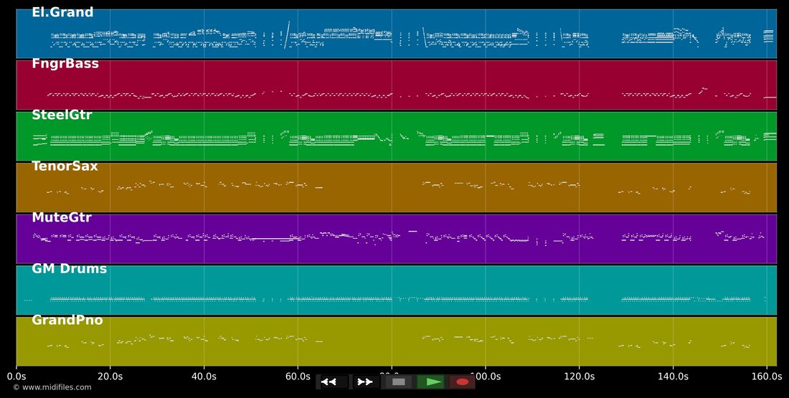Image resolution: width=789 pixels, height=398 pixels.
Task: Click the red record button
Action: pos(462,382)
